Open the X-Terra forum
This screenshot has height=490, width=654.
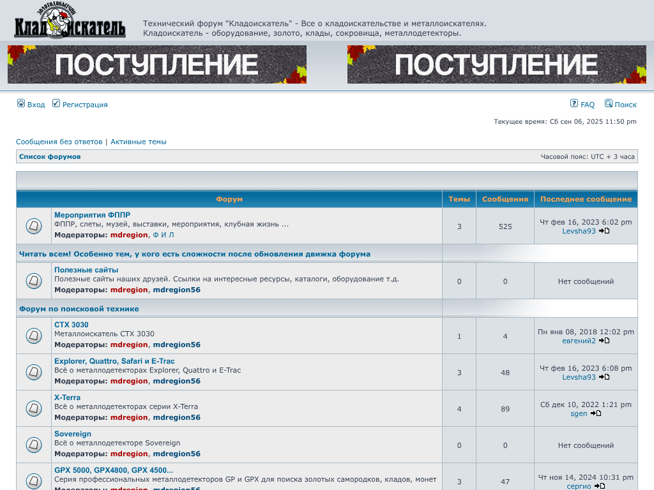pos(67,397)
